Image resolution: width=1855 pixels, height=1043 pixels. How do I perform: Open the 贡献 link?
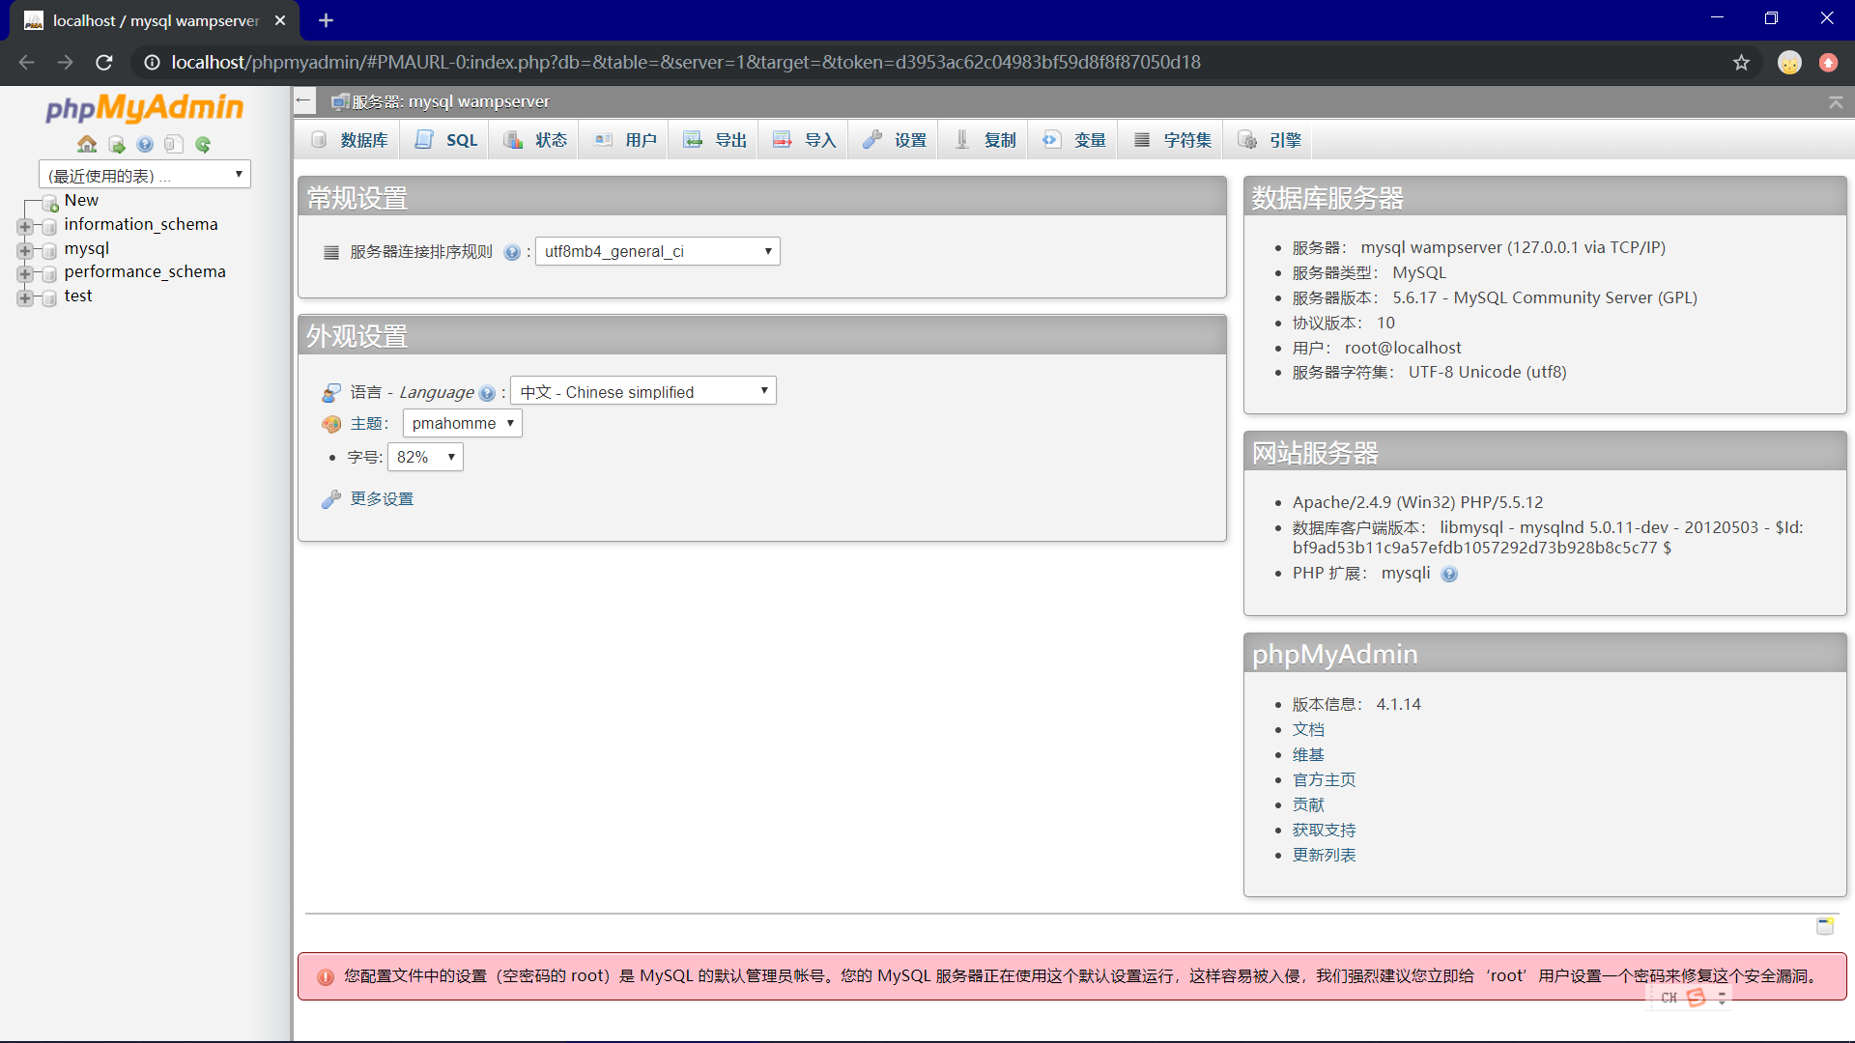(x=1308, y=805)
